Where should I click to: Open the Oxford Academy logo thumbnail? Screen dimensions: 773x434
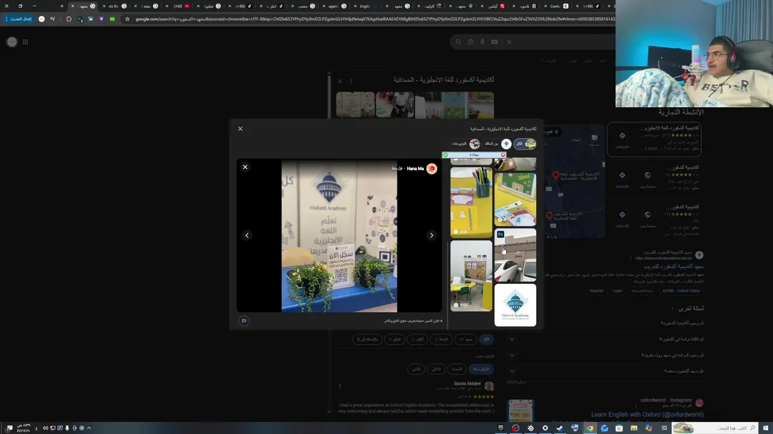pos(515,306)
